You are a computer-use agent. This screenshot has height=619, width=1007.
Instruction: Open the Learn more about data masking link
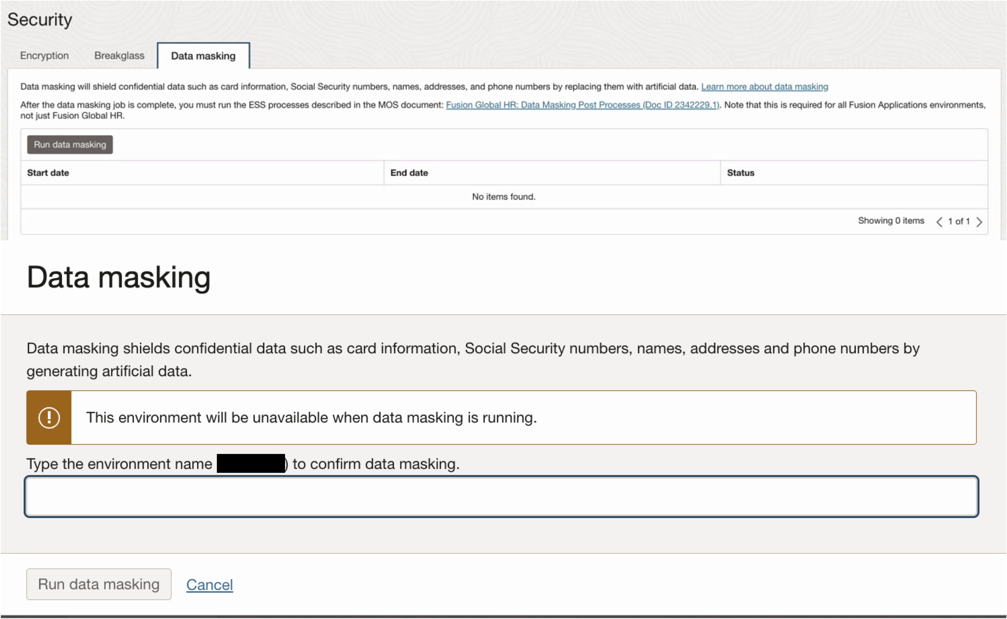coord(764,86)
